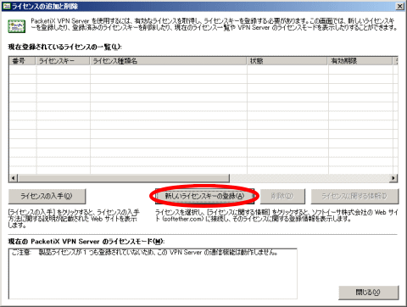
Task: Close the window with the X button
Action: (x=400, y=6)
